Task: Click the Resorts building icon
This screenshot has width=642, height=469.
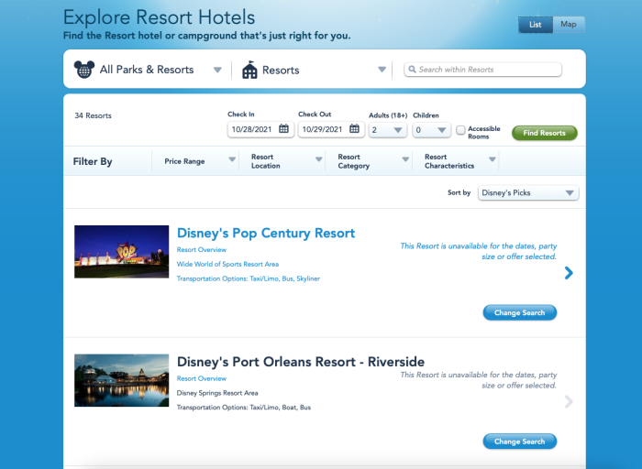Action: [249, 70]
